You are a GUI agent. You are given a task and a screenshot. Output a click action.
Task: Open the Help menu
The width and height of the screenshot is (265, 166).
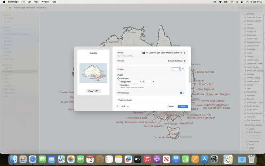click(54, 2)
